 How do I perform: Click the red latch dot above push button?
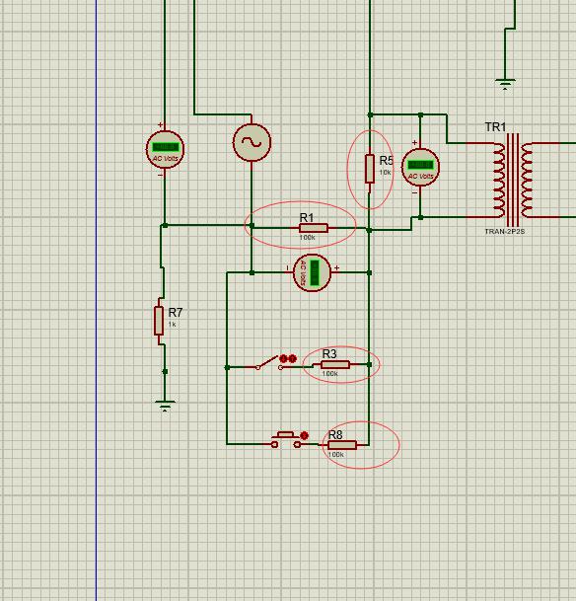305,435
